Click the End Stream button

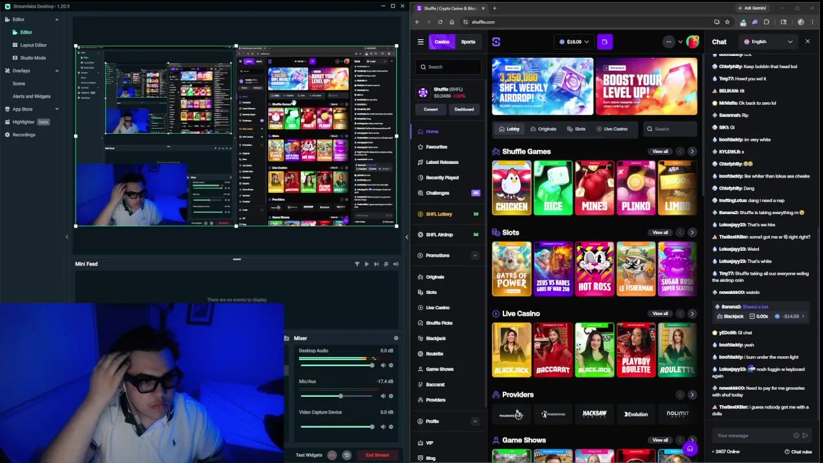pyautogui.click(x=377, y=455)
